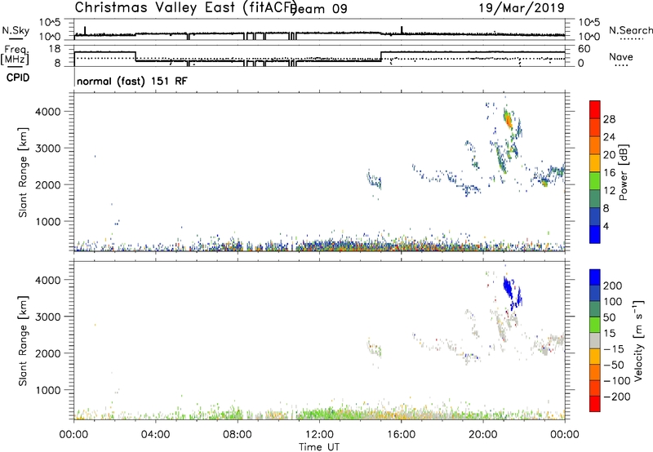Click the green segment of the power color bar
Screen dimensions: 653x452
point(595,181)
